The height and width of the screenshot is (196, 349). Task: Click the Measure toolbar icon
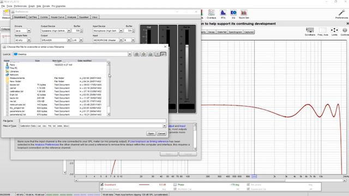click(x=6, y=14)
